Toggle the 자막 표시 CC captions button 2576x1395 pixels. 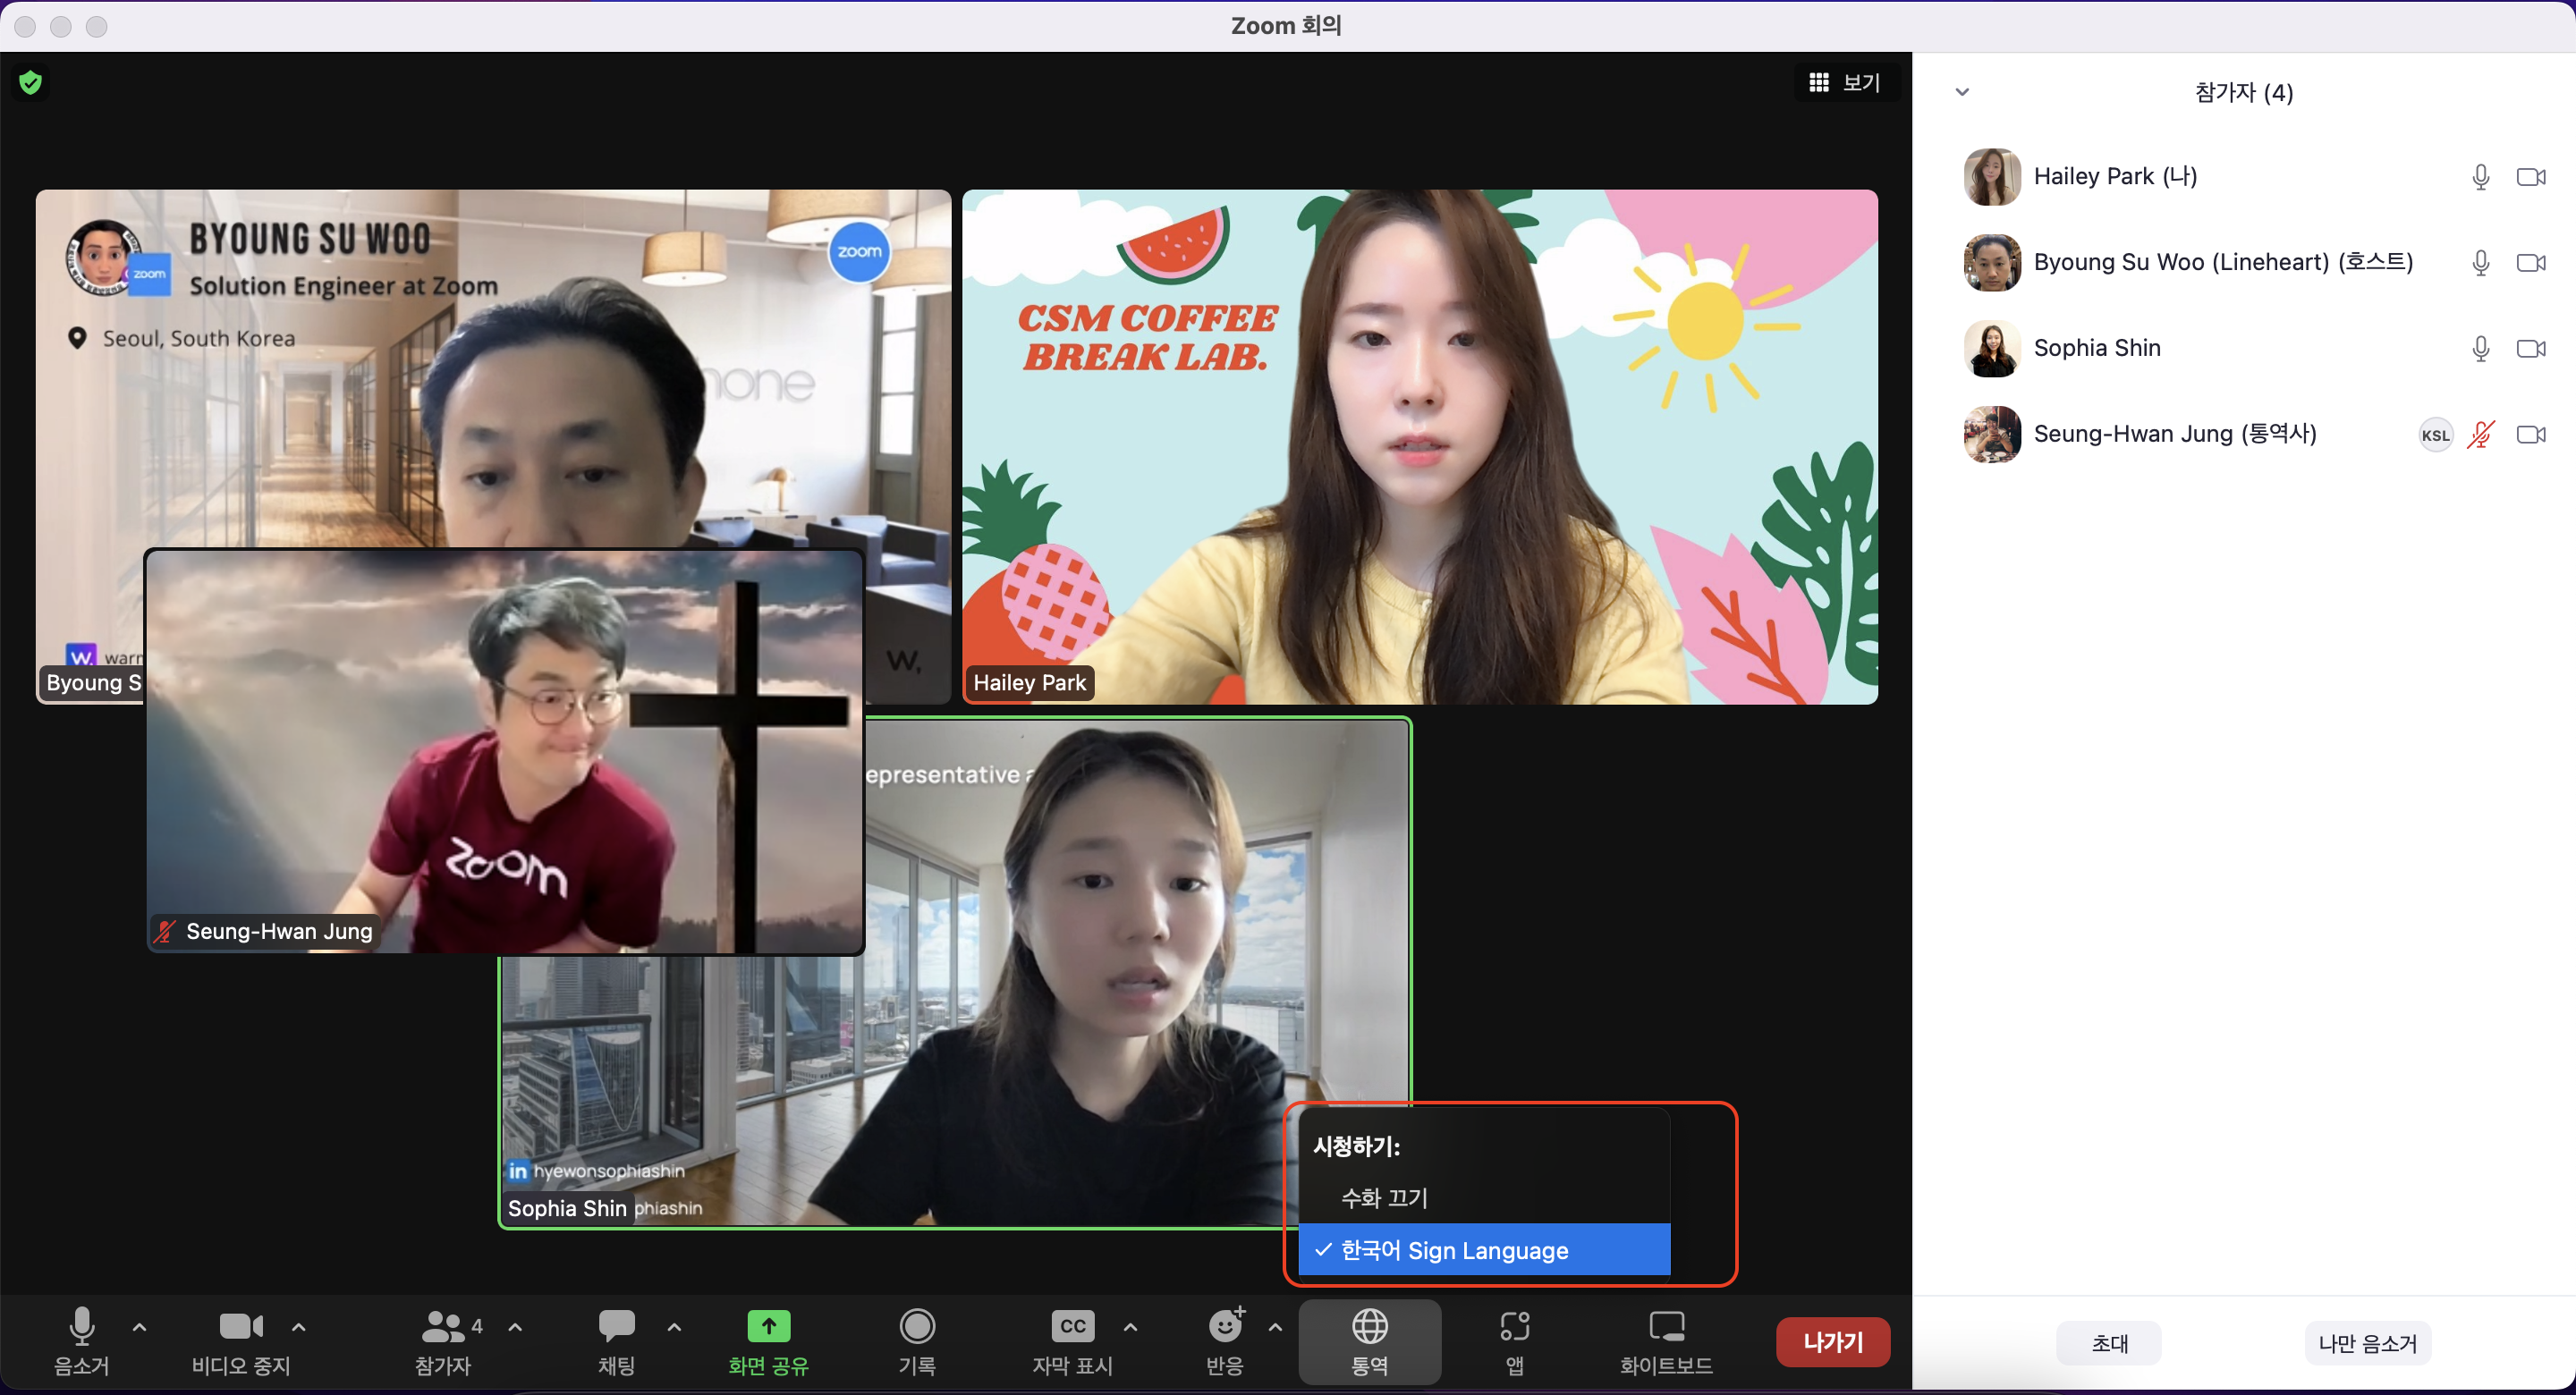(x=1072, y=1327)
